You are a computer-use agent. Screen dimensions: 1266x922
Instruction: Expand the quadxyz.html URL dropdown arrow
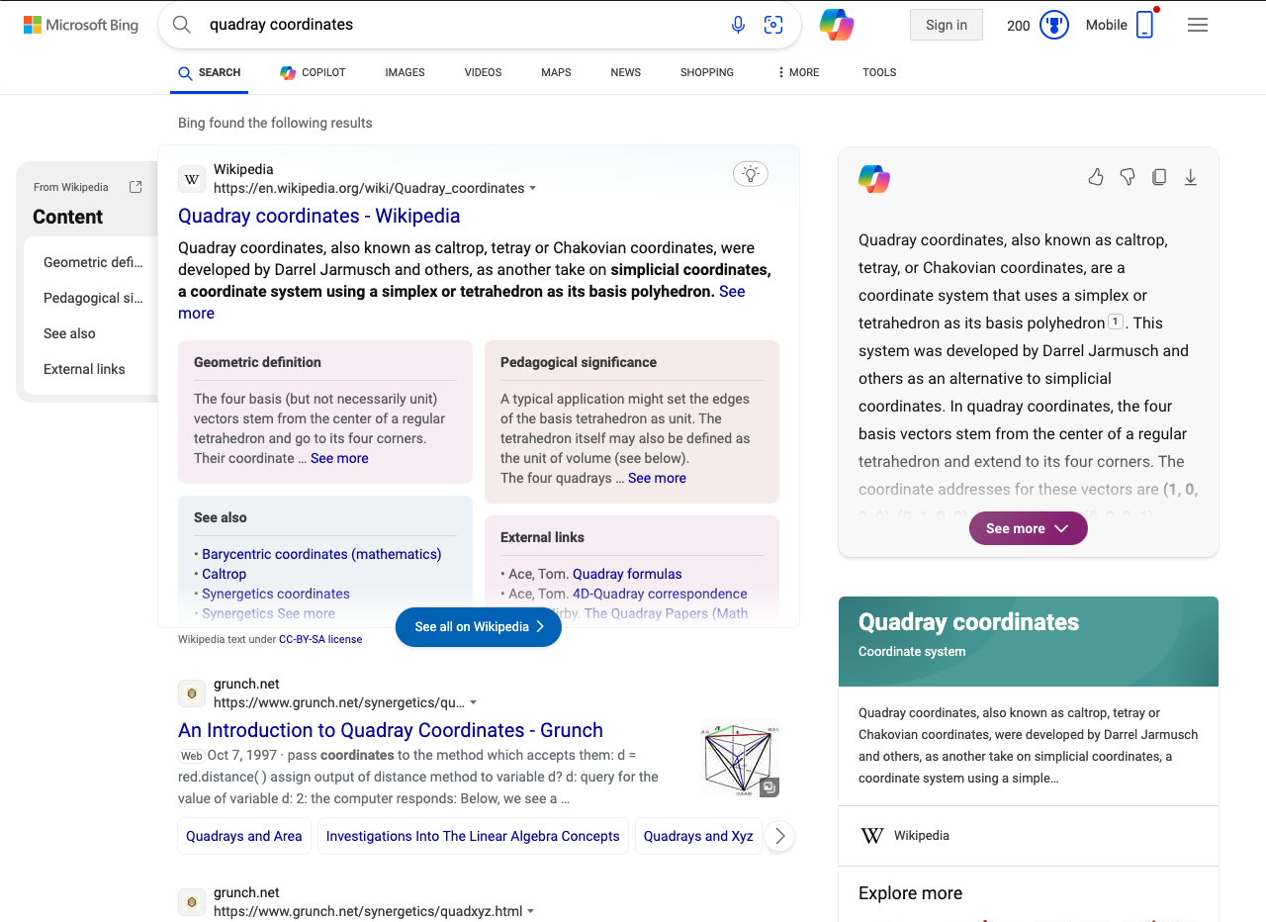[531, 911]
